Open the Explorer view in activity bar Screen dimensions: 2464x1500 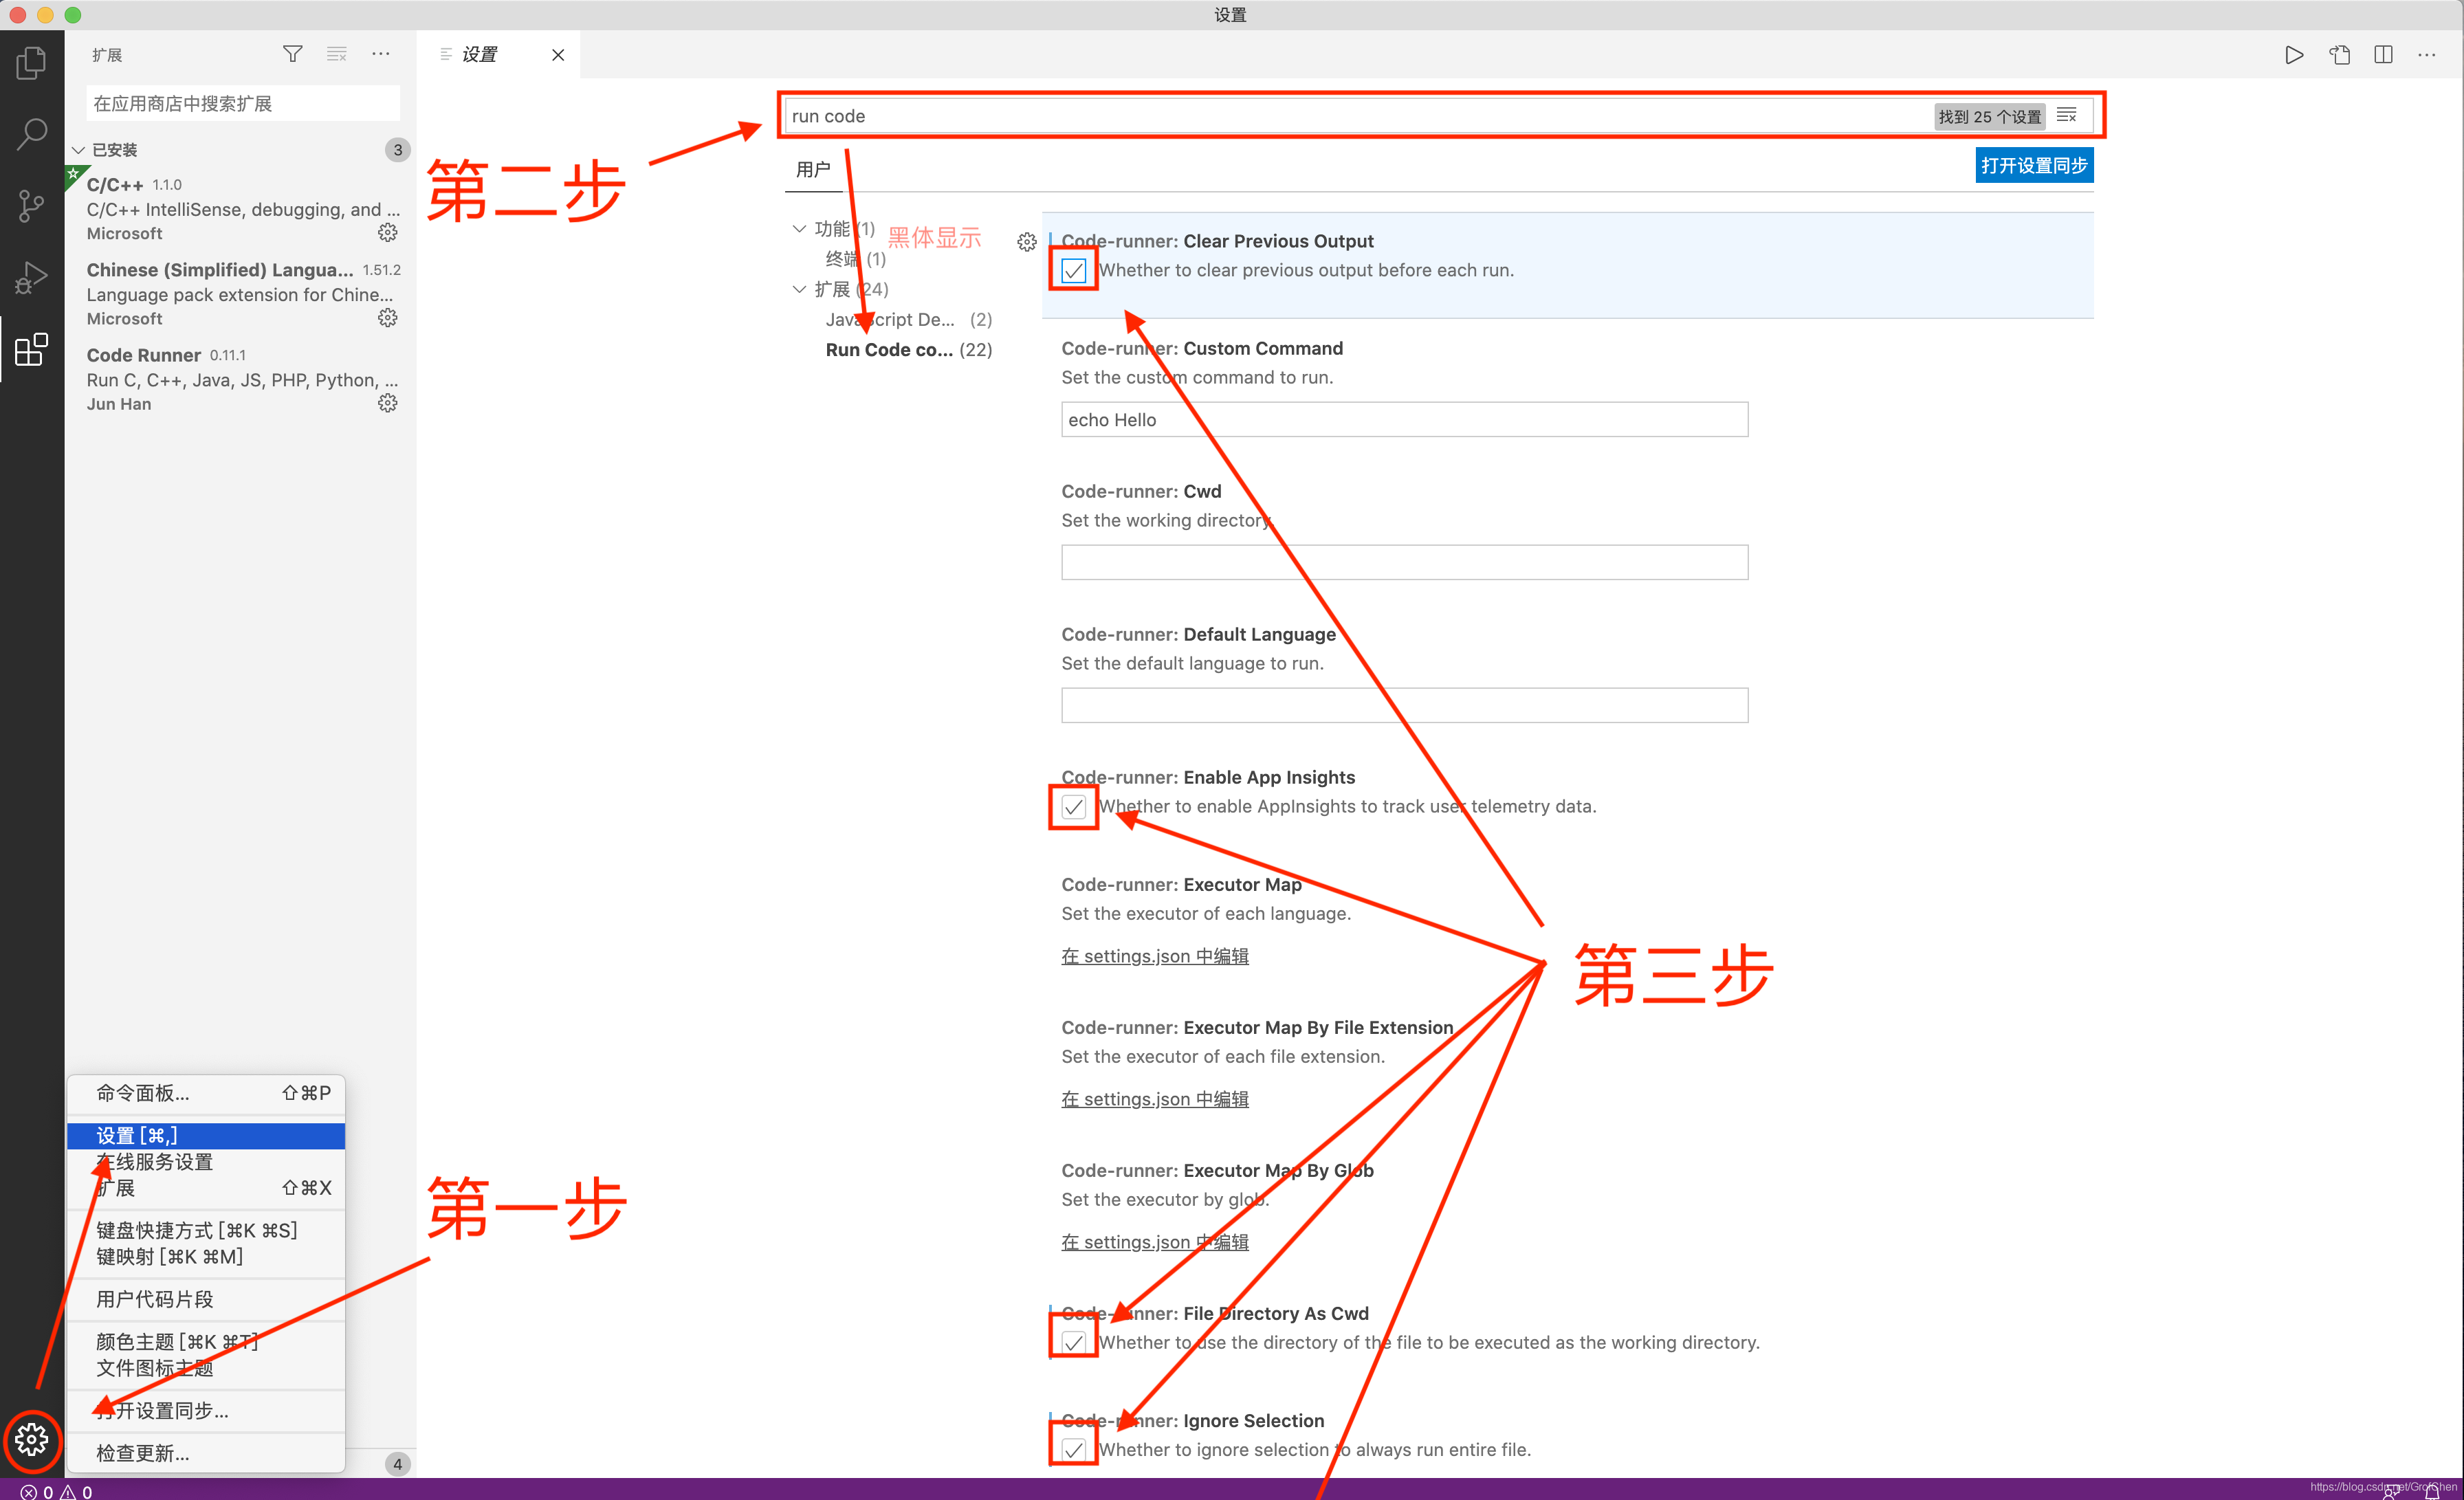[x=31, y=64]
